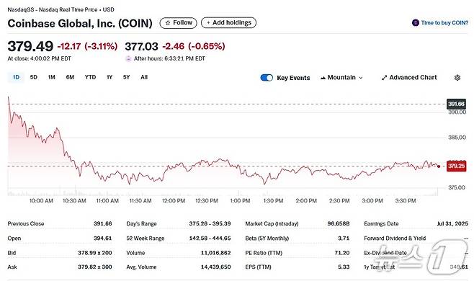Viewport: 474px width, 281px height.
Task: Open chart settings gear icon
Action: coord(457,78)
